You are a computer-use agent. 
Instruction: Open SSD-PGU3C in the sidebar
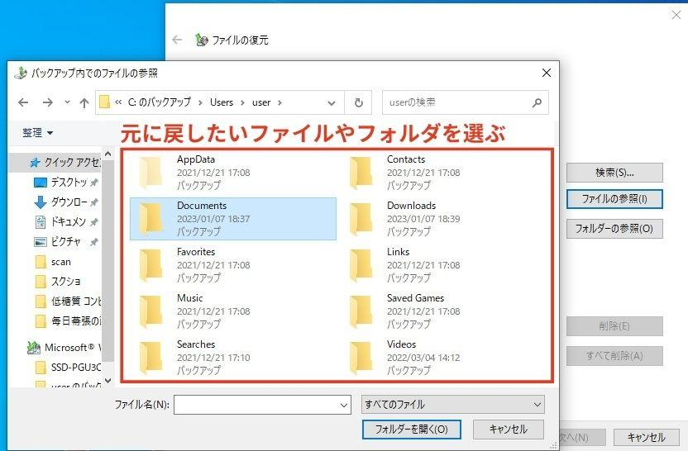(68, 368)
